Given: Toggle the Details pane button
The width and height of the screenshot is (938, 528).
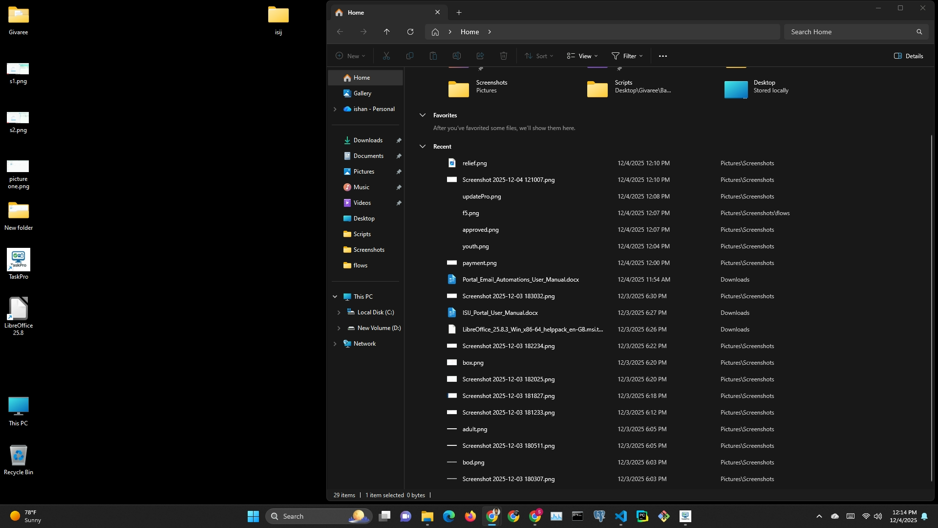Looking at the screenshot, I should coord(909,56).
